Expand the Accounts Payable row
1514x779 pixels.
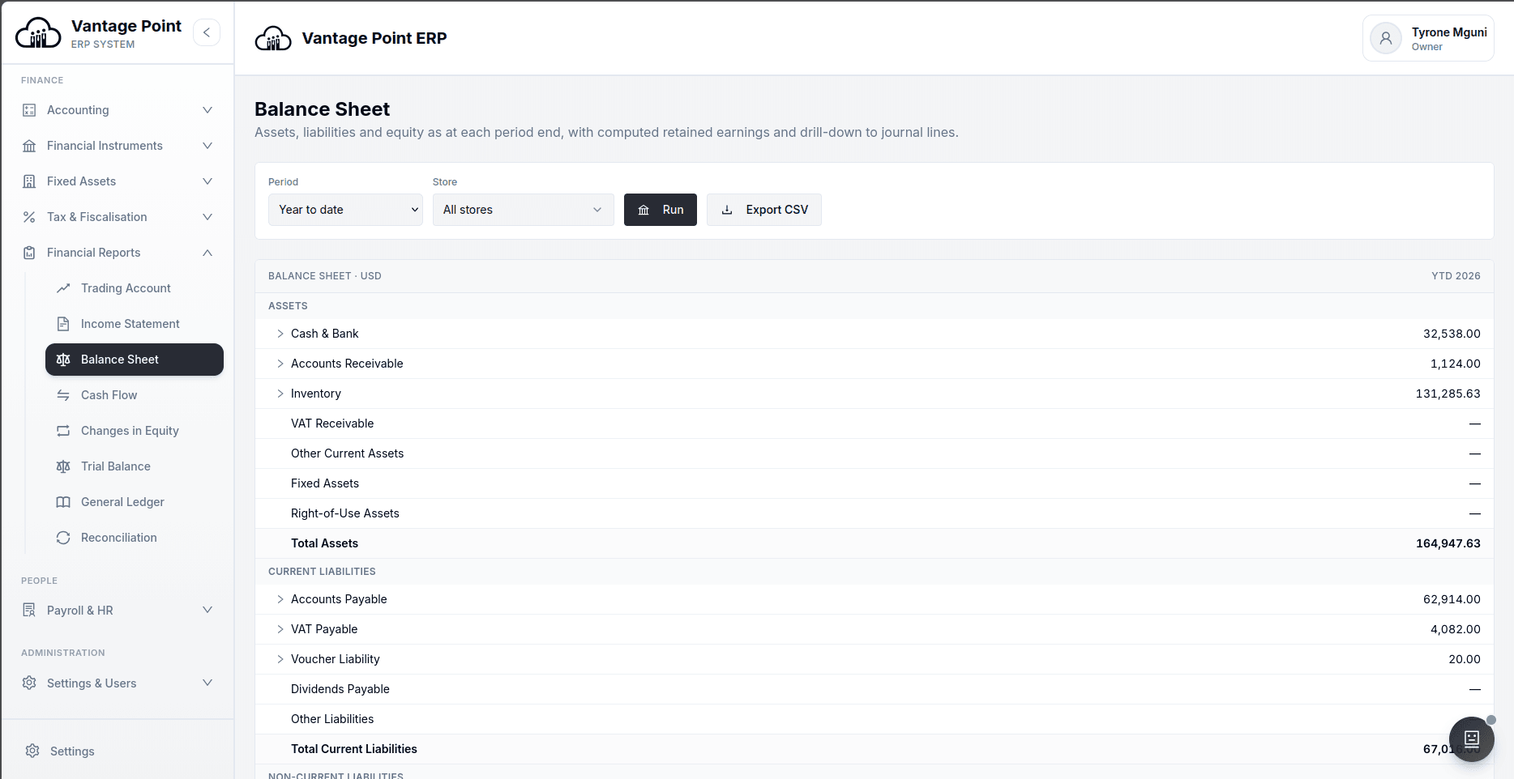point(280,599)
